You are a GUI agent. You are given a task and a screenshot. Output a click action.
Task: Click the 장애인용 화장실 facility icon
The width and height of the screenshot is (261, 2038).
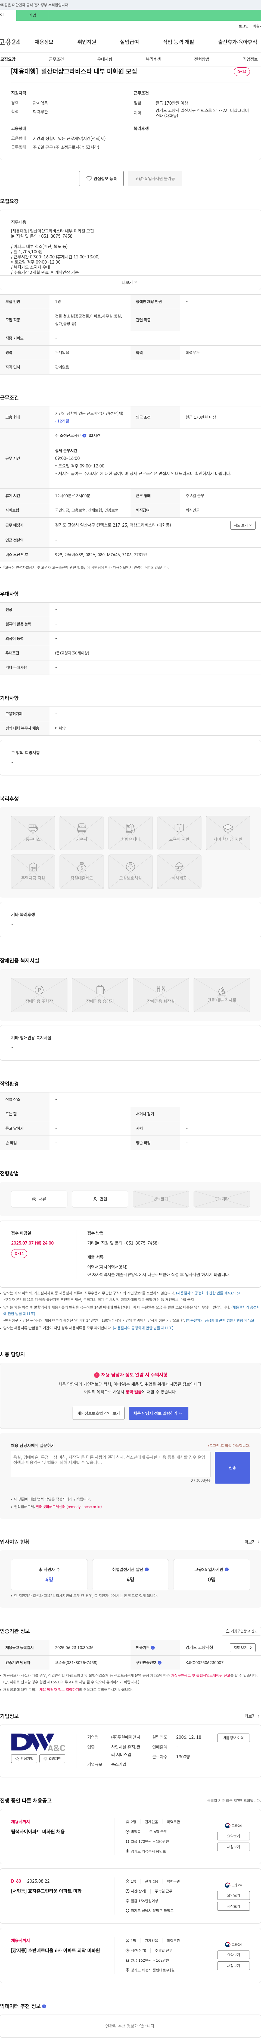161,995
